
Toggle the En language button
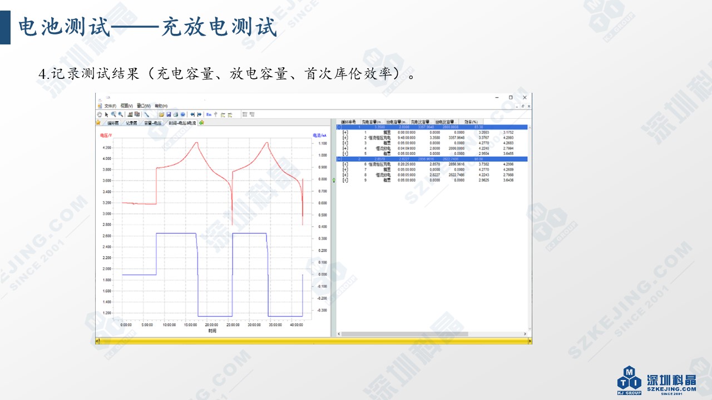[x=209, y=114]
